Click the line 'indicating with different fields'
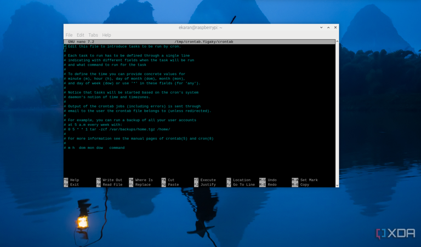 129,60
